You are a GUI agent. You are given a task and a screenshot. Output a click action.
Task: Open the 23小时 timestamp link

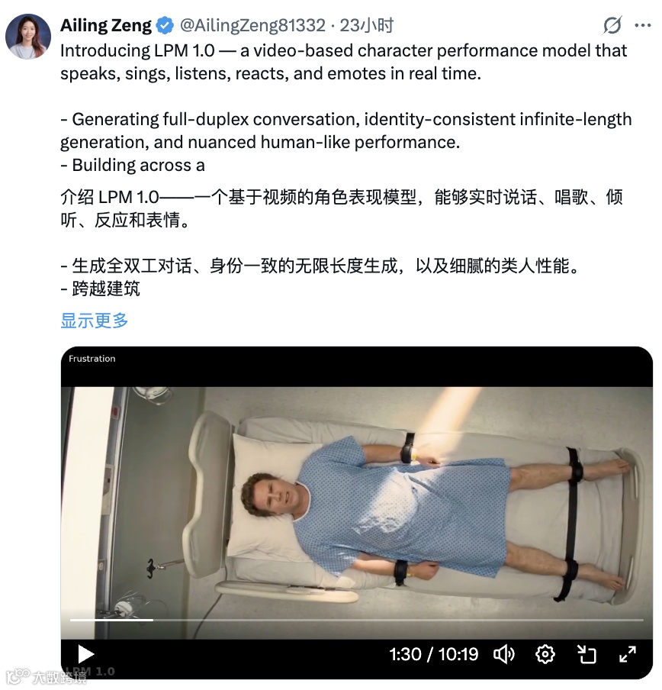[x=367, y=25]
